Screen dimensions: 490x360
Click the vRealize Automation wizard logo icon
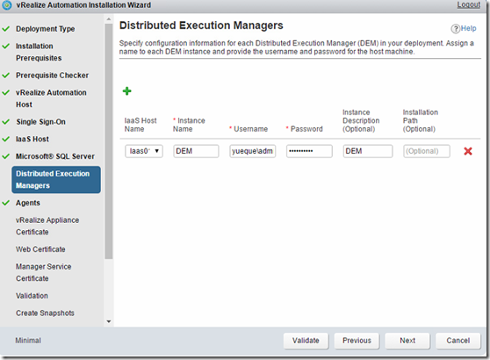[6, 5]
